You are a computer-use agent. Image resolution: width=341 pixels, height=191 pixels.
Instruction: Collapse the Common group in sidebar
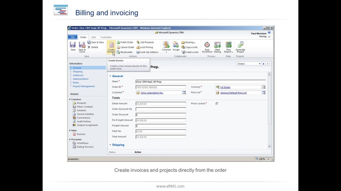(70, 99)
